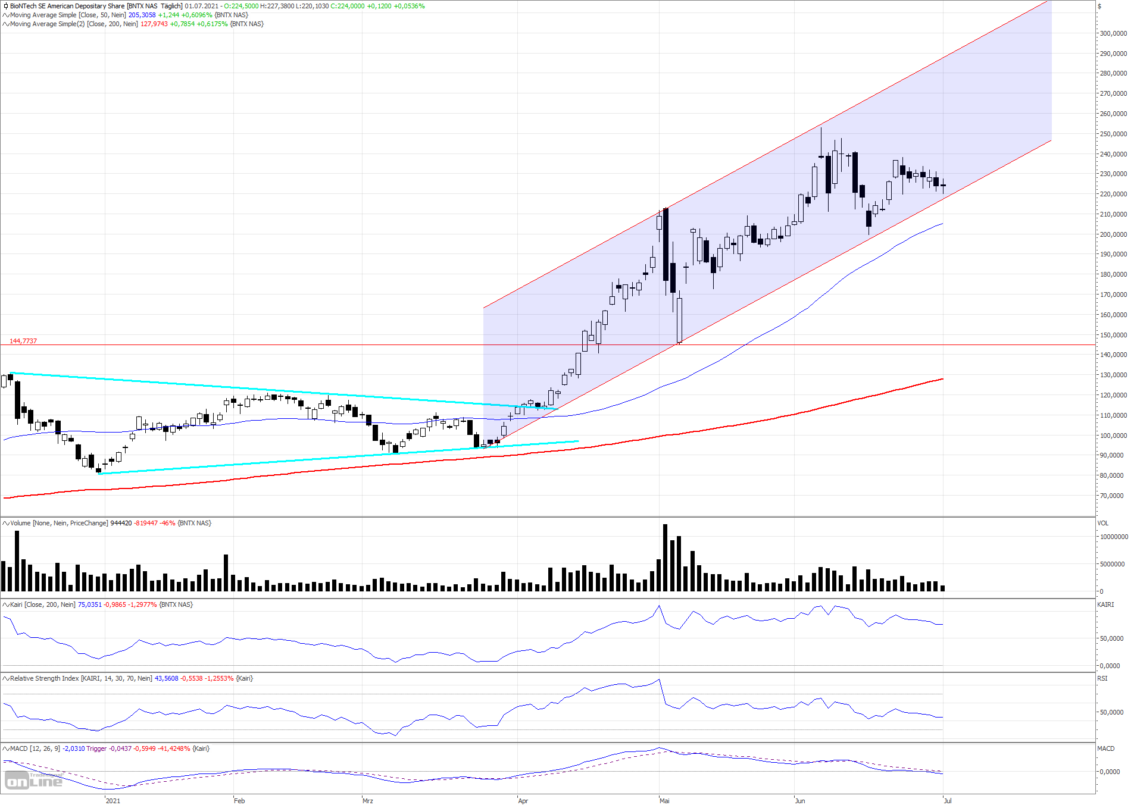The image size is (1134, 805).
Task: Click the indicator icon beside Relative Strength Index
Action: [x=6, y=678]
